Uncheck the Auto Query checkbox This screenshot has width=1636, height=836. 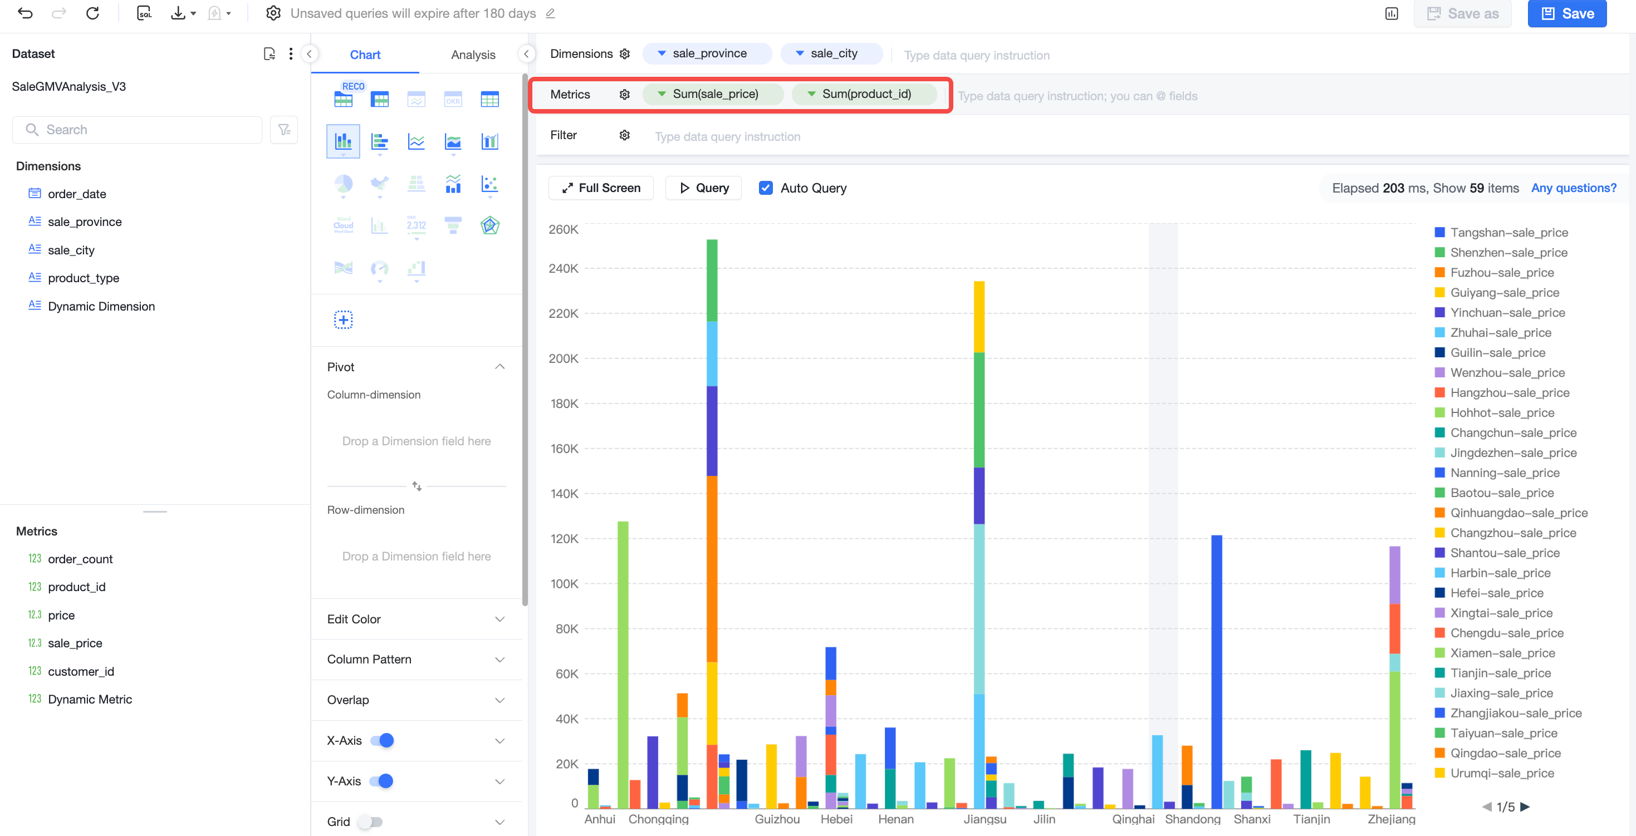[x=766, y=188]
